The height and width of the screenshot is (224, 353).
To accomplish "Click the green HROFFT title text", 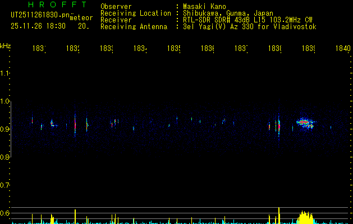I will (x=58, y=4).
